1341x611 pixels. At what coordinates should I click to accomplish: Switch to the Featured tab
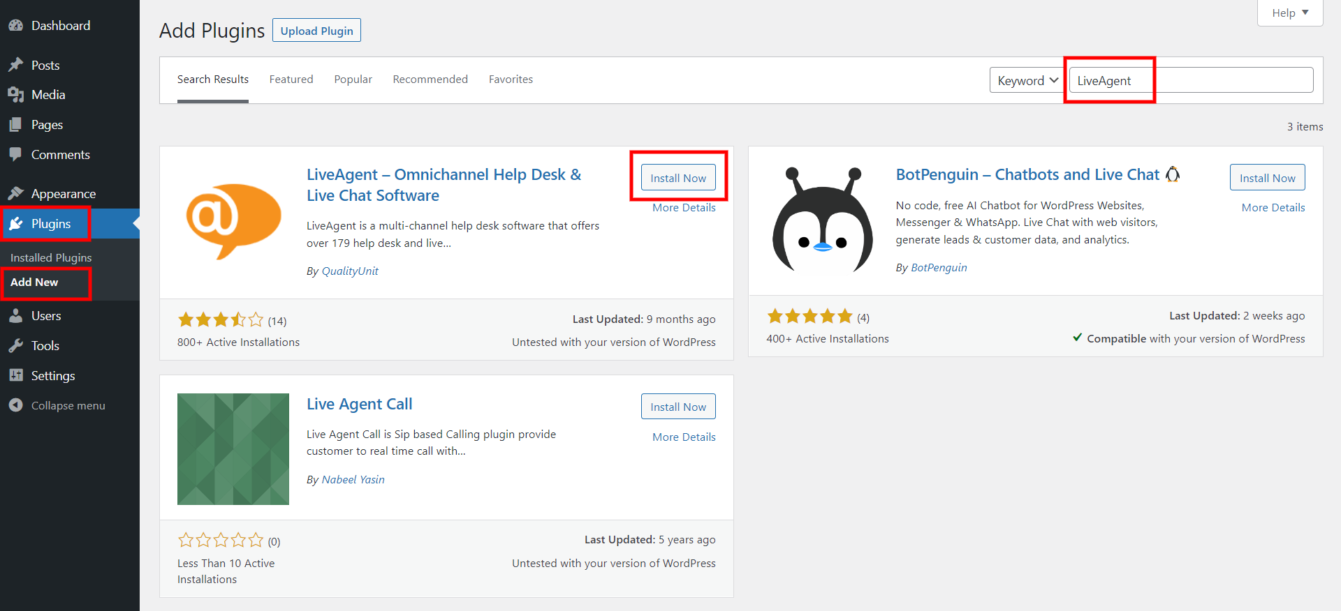291,80
